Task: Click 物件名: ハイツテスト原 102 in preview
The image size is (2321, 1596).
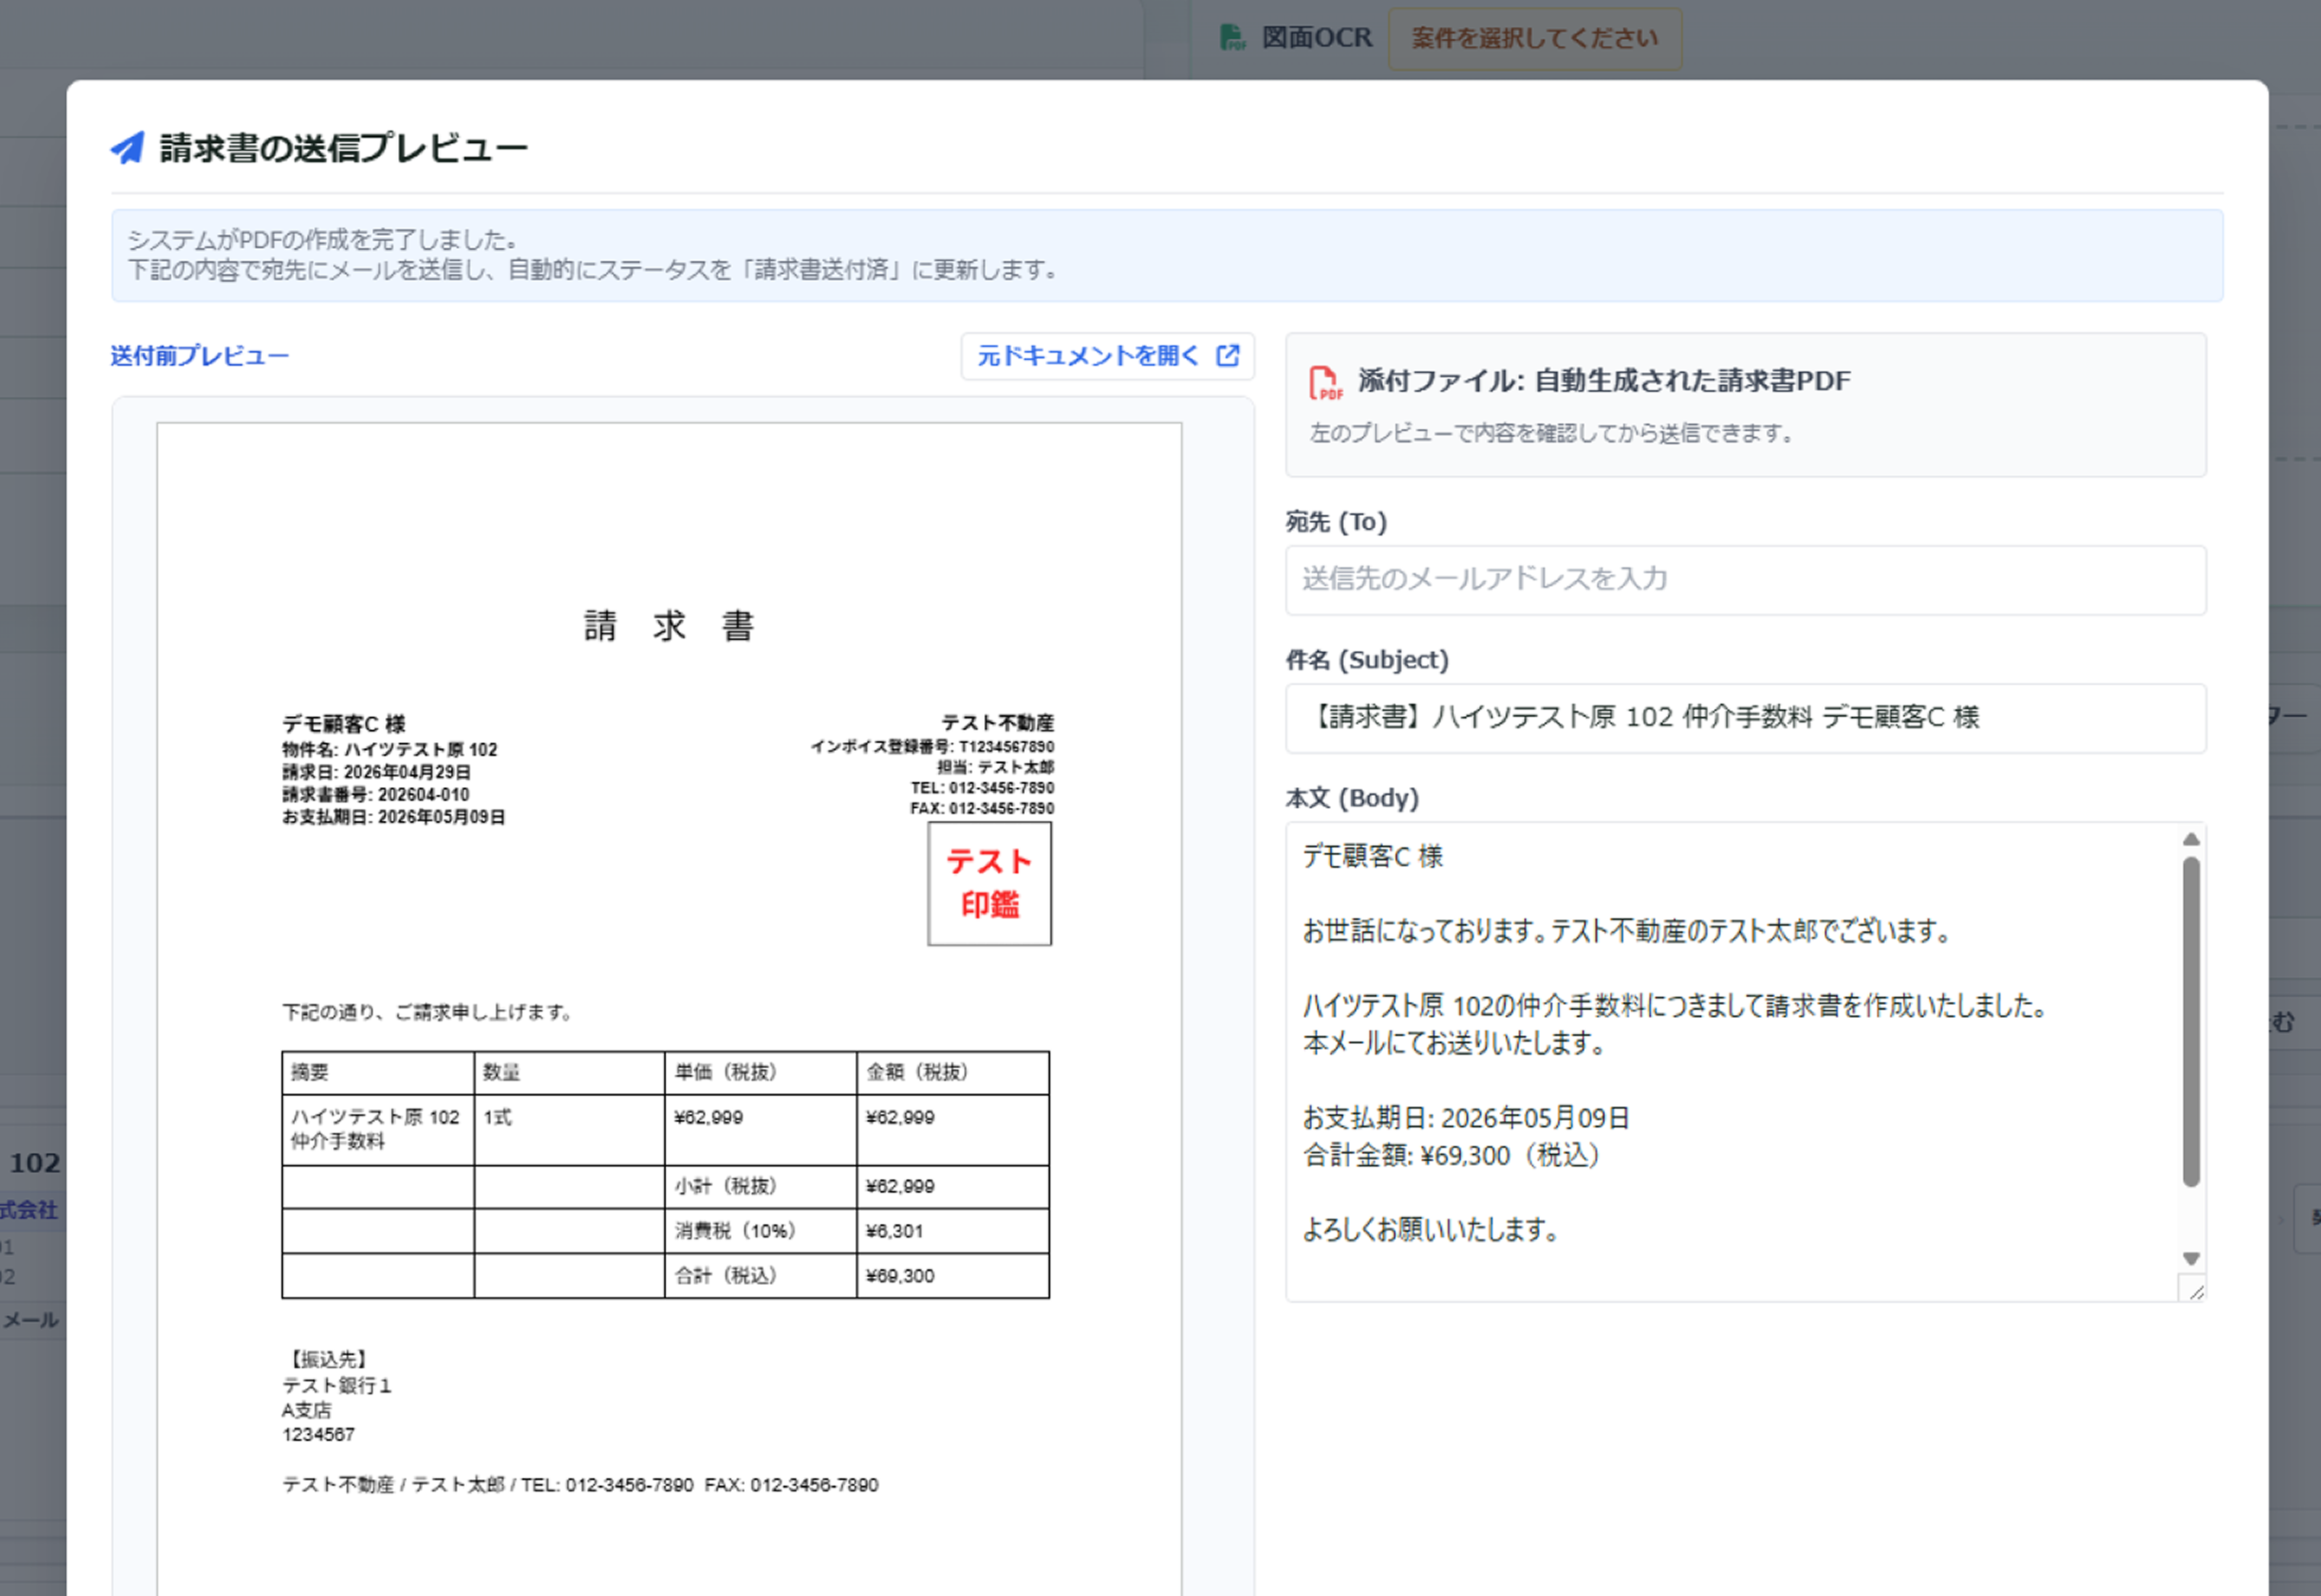Action: pos(389,749)
